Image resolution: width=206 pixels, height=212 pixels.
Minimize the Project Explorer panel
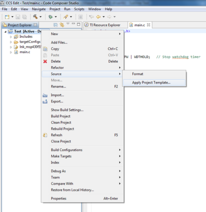tap(73, 24)
